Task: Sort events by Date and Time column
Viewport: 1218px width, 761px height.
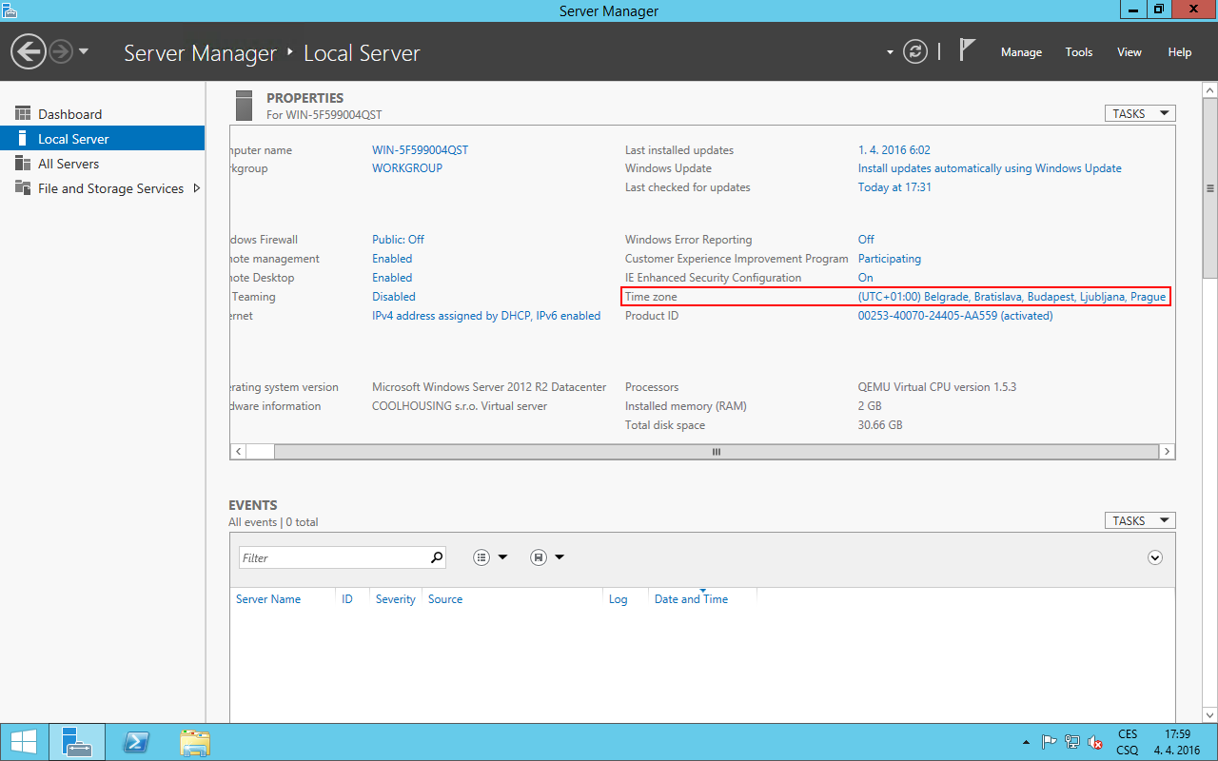Action: [691, 599]
